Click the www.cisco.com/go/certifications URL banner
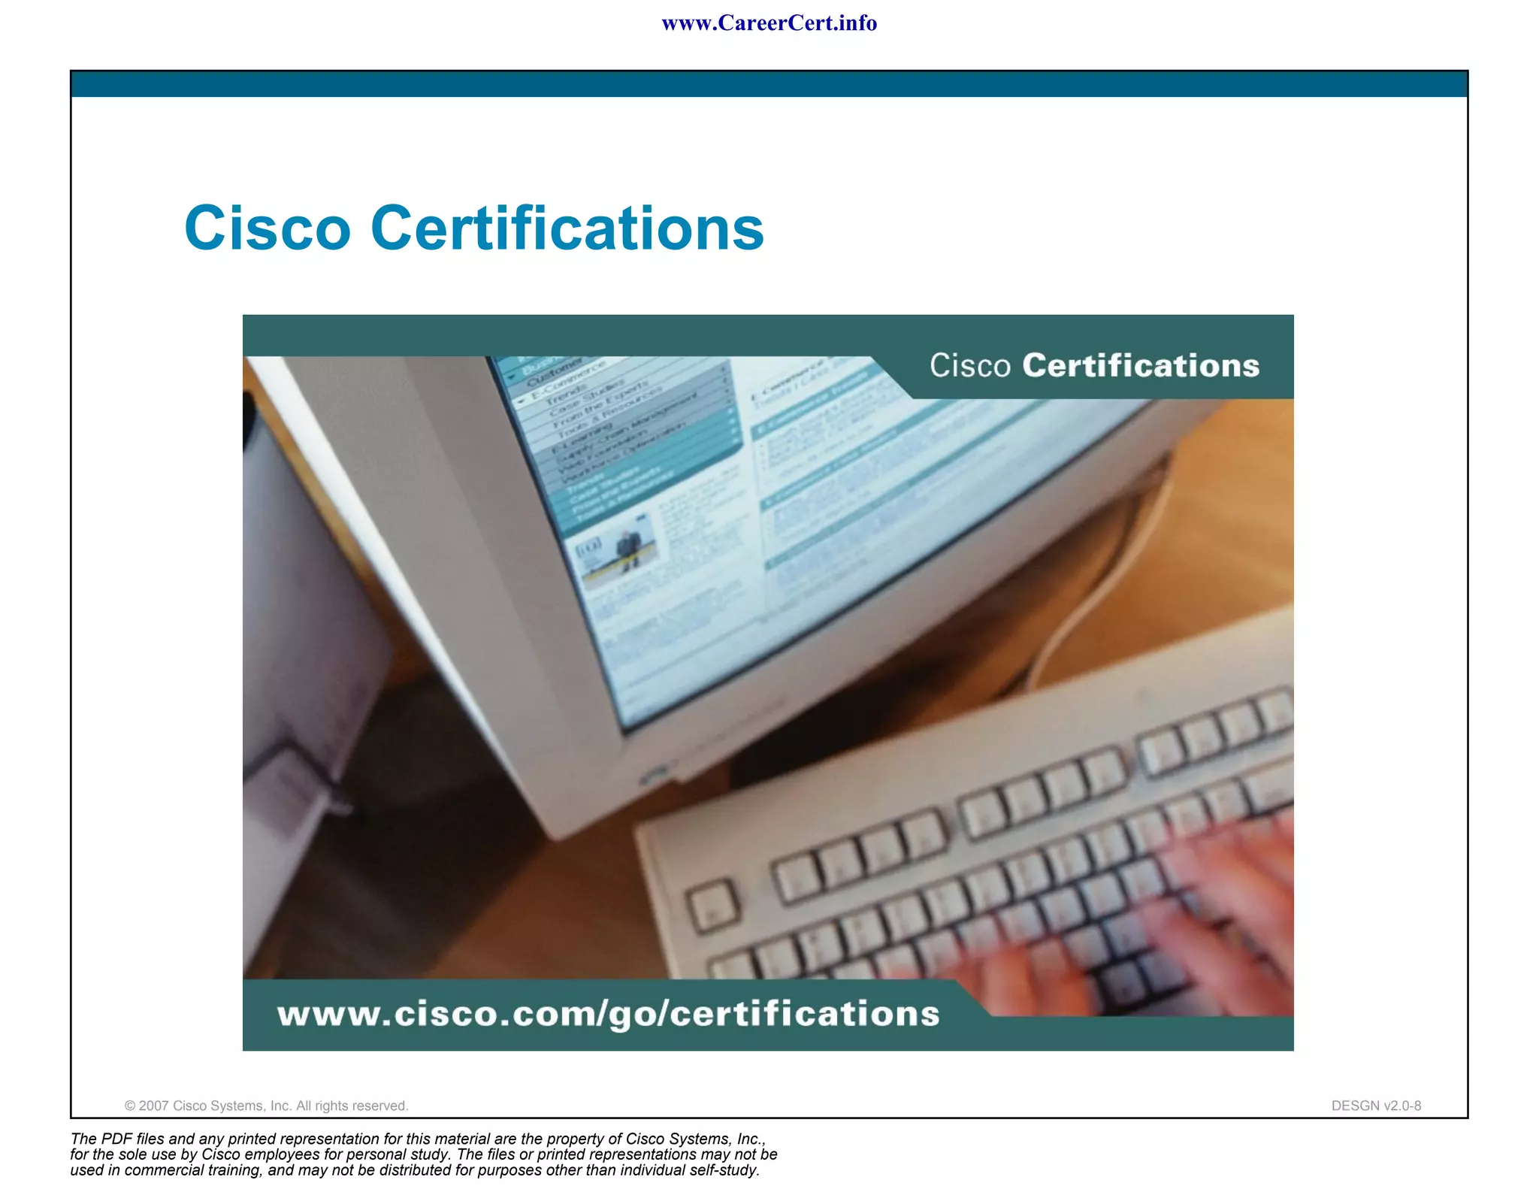Screen dimensions: 1539x1189 pos(608,1014)
